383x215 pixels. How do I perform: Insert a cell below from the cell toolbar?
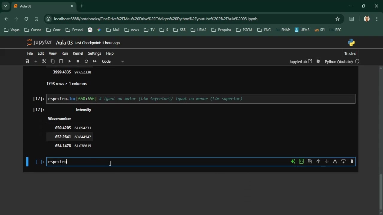click(343, 162)
